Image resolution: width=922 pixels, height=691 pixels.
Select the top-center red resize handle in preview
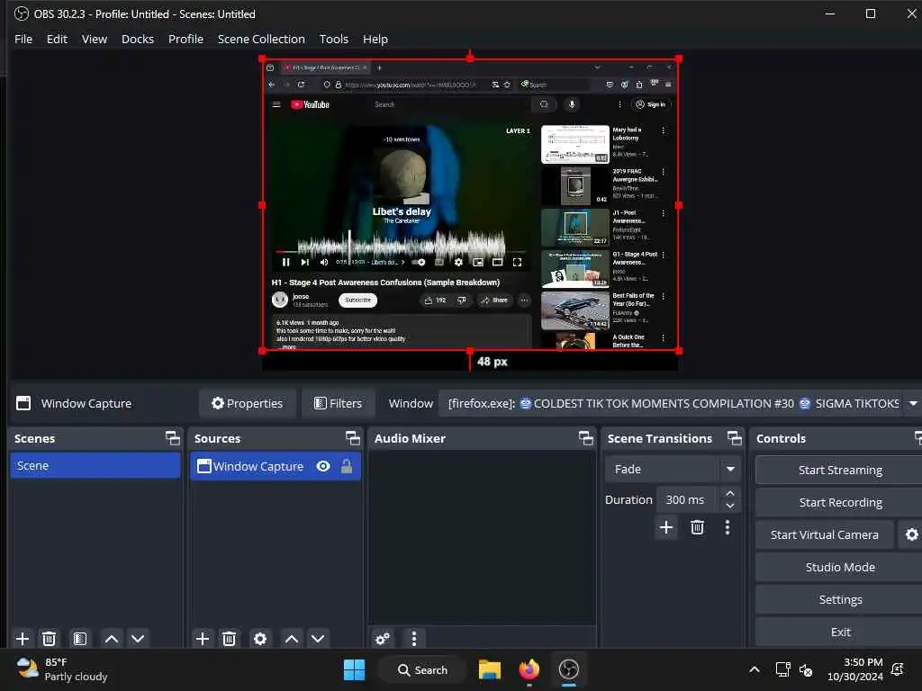[470, 58]
